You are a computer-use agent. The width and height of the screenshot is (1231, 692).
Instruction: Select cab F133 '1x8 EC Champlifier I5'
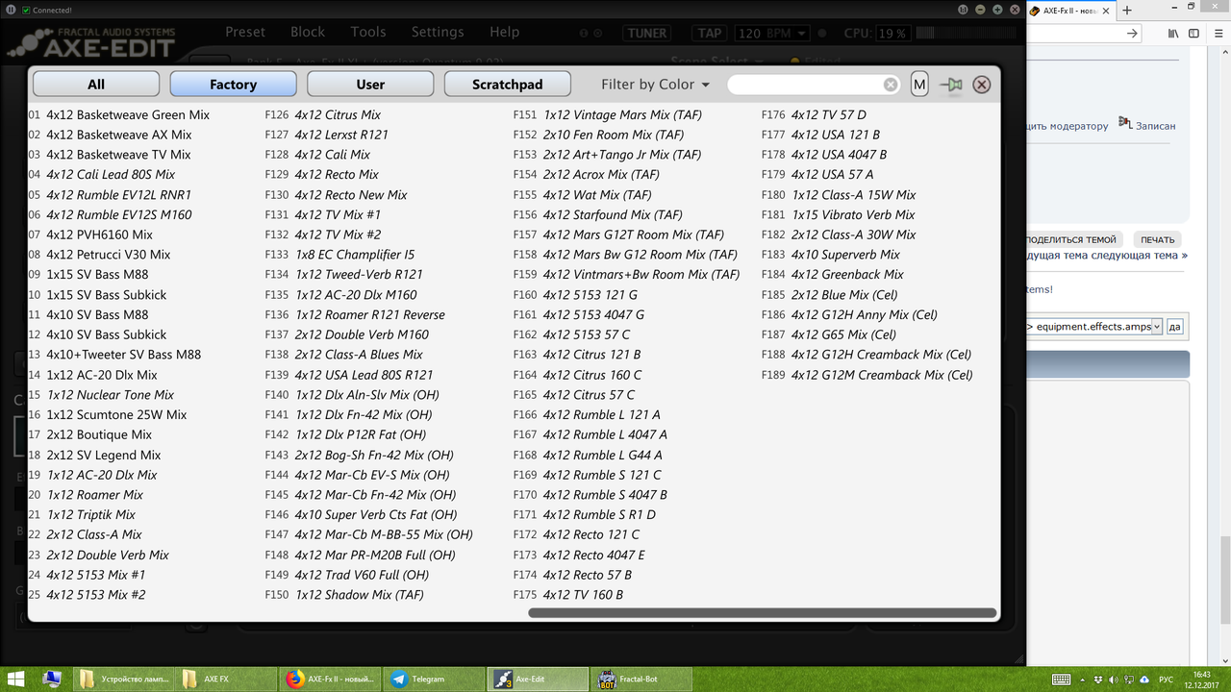click(x=355, y=255)
